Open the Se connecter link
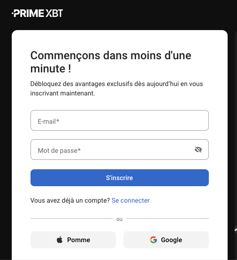The height and width of the screenshot is (260, 237). point(130,200)
